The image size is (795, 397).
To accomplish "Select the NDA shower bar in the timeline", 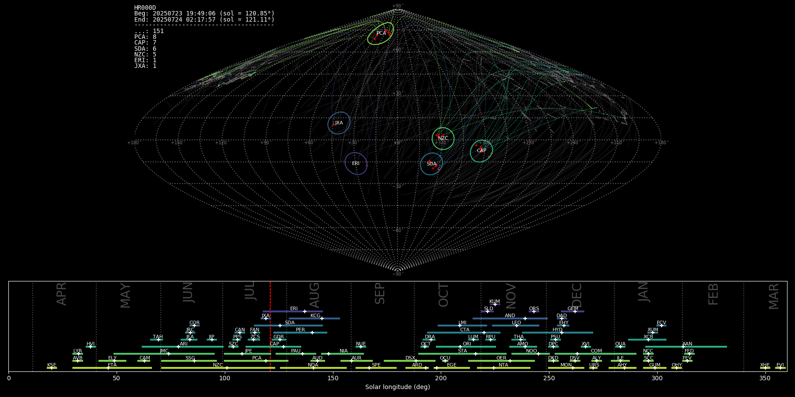I will tap(313, 368).
